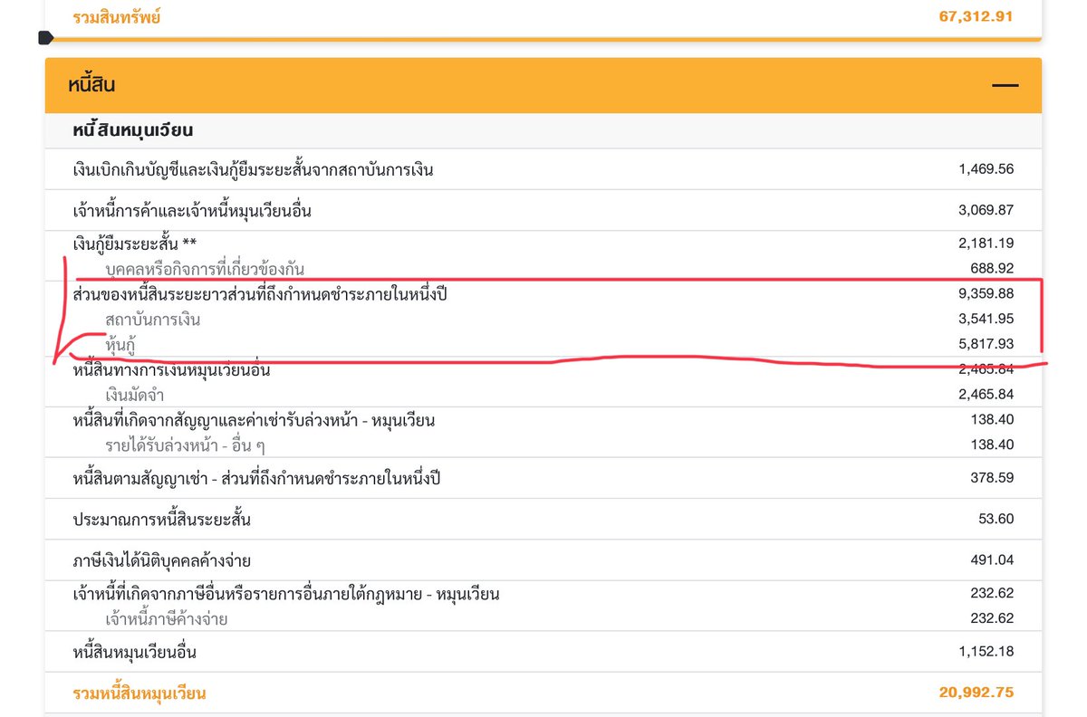Image resolution: width=1087 pixels, height=717 pixels.
Task: Select total assets value 67,312.91
Action: [976, 16]
